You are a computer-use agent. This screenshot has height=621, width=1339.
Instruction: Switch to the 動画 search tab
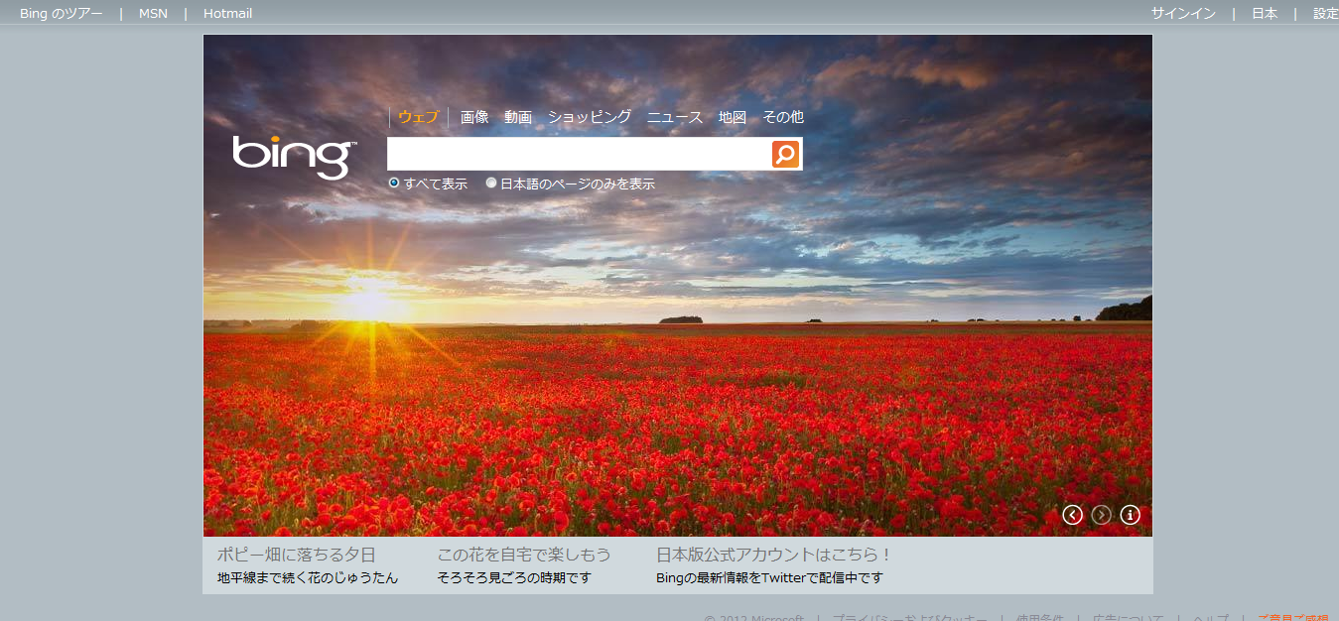(518, 117)
